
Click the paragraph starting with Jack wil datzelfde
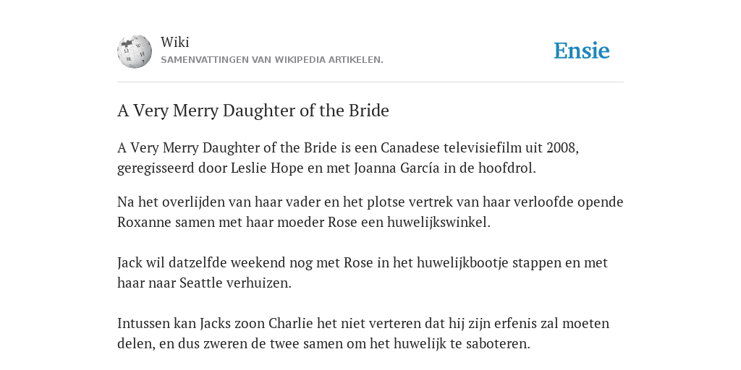tap(363, 272)
